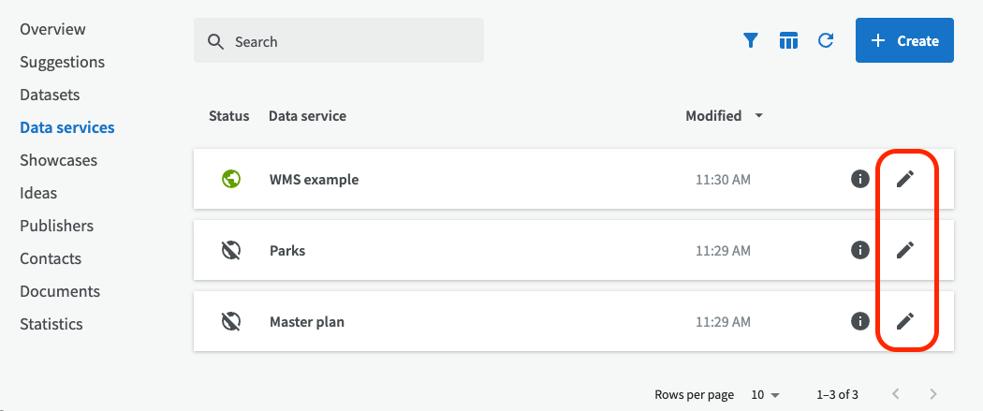Show info for WMS example
Screen dimensions: 983x411
pyautogui.click(x=859, y=179)
